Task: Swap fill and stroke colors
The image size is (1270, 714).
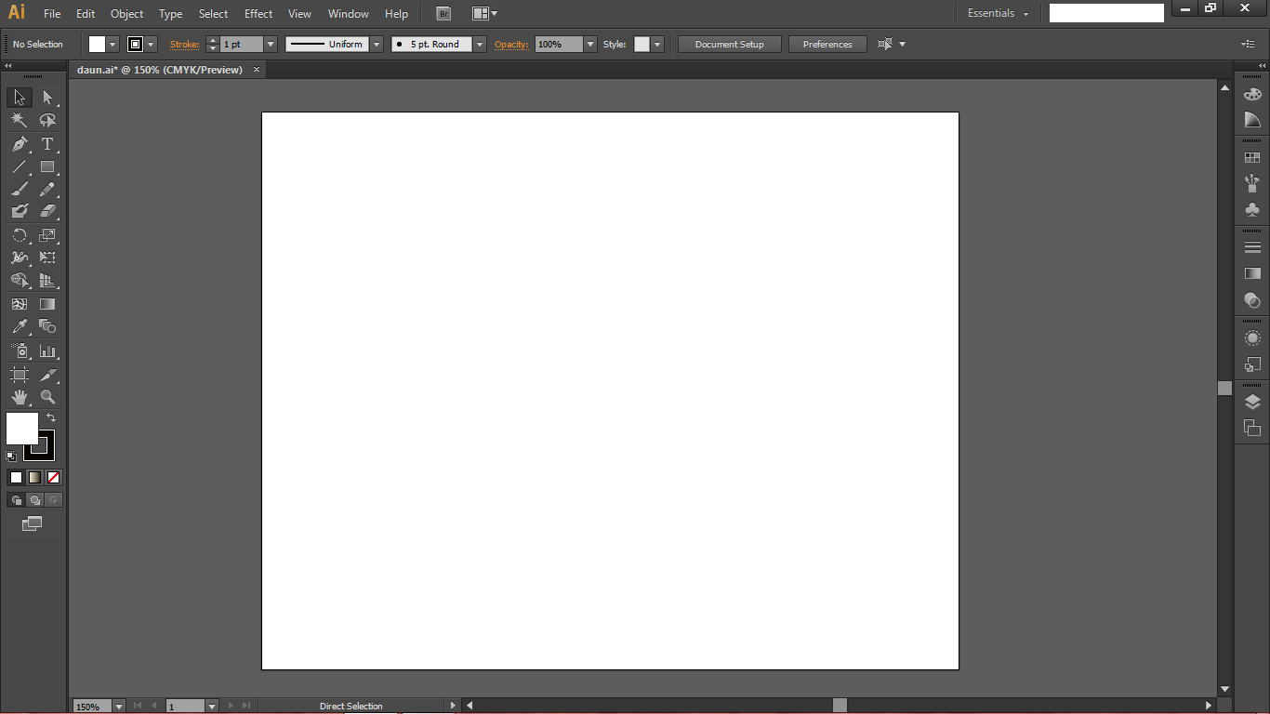Action: (x=52, y=416)
